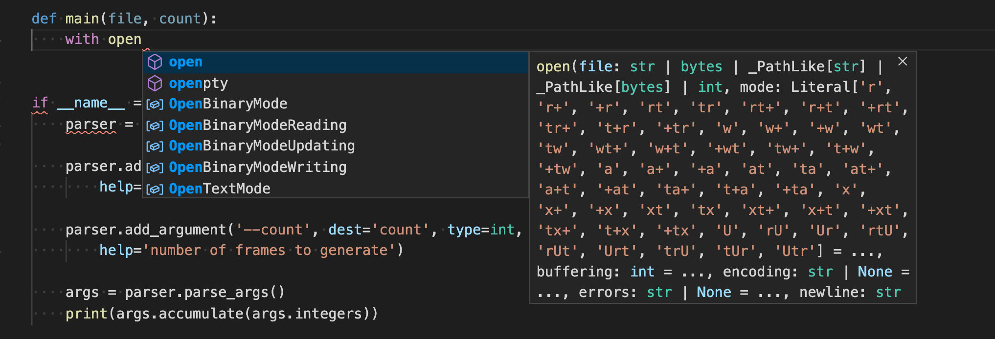Select OpenBinaryModeReading suggestion
Screen dimensions: 995x339
(x=336, y=125)
